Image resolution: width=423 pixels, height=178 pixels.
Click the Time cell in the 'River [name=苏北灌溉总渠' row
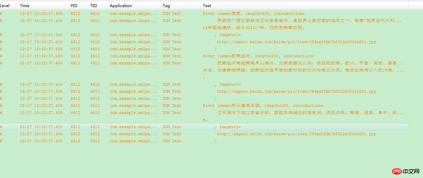click(x=41, y=106)
